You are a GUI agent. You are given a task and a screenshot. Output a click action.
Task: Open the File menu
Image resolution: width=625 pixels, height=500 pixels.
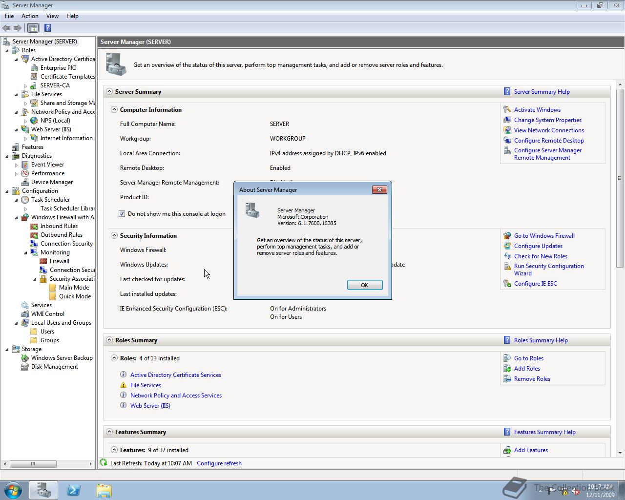pos(9,16)
